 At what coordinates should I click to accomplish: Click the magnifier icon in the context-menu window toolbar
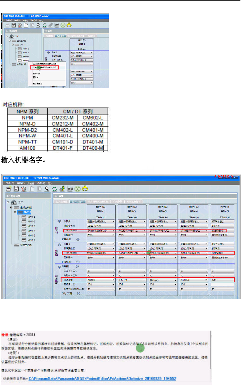(38, 25)
